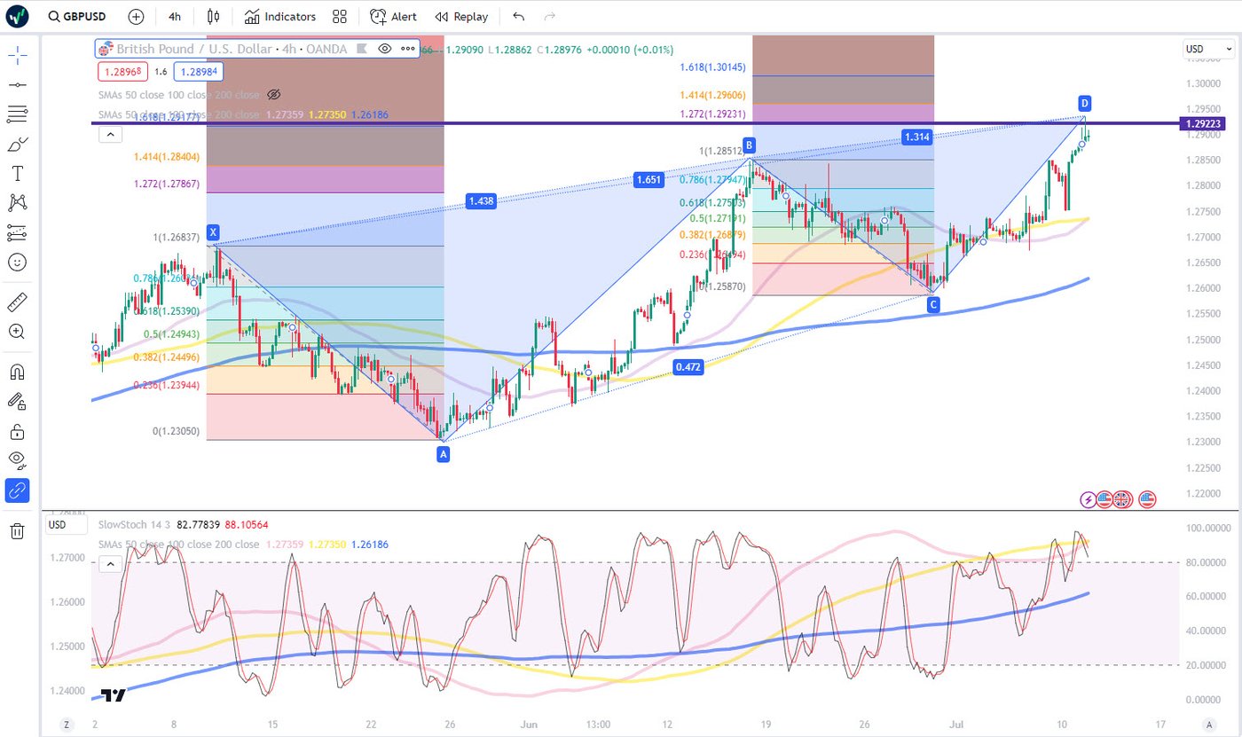
Task: Select the trend line drawing tool
Action: [17, 84]
